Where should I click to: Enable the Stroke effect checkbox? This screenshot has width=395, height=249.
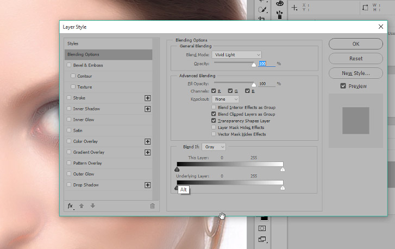pos(69,97)
